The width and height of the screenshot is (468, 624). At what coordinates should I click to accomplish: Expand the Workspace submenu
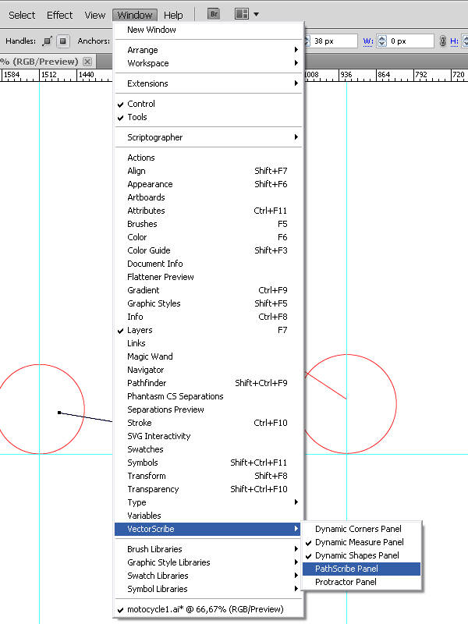coord(208,63)
